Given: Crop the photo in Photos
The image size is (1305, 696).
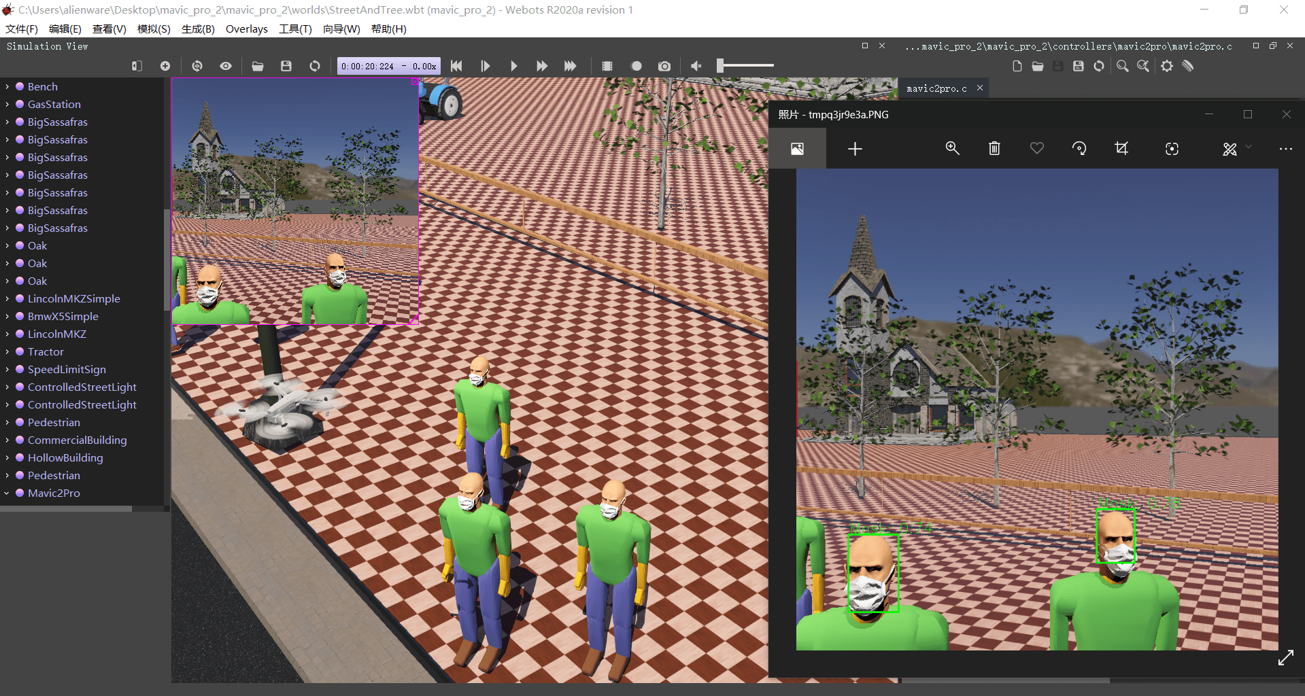Looking at the screenshot, I should tap(1122, 148).
